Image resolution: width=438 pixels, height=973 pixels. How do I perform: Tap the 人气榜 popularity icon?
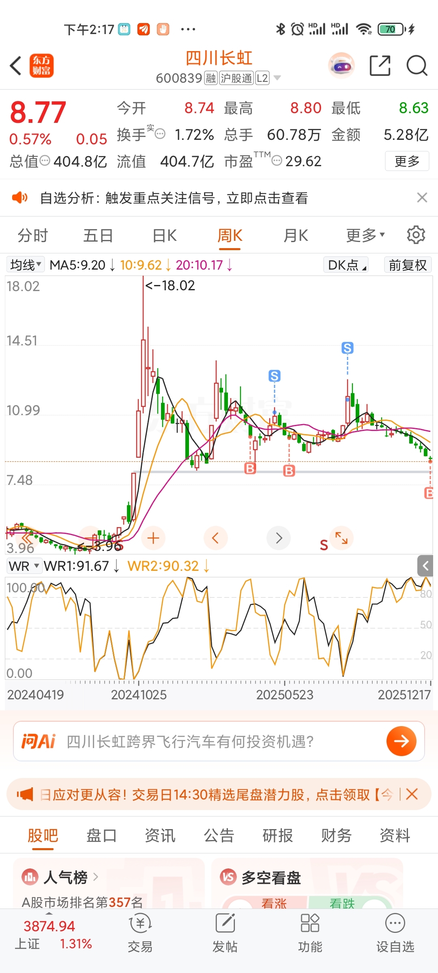pos(30,877)
